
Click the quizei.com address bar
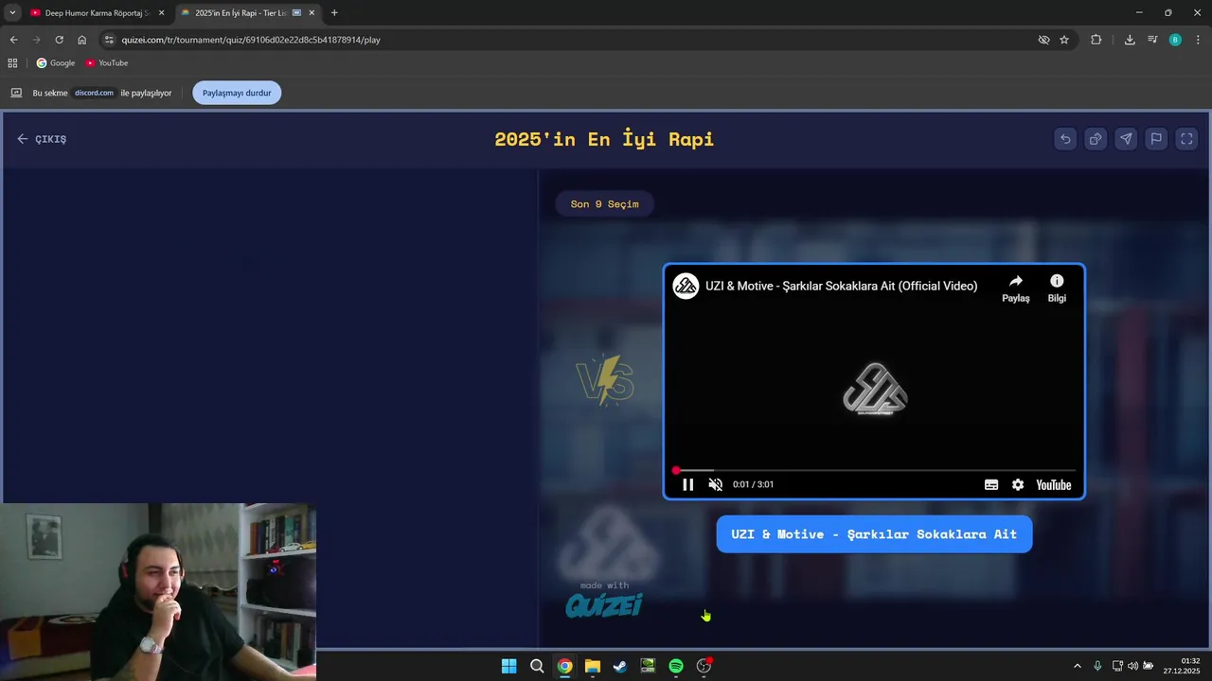tap(568, 40)
